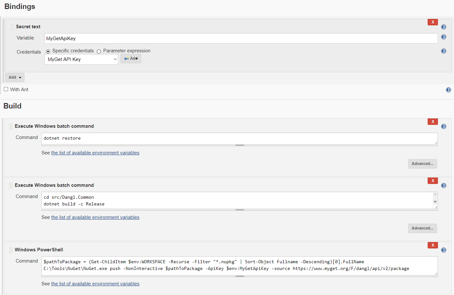
Task: Select the Parameter expression radio button
Action: (x=99, y=51)
